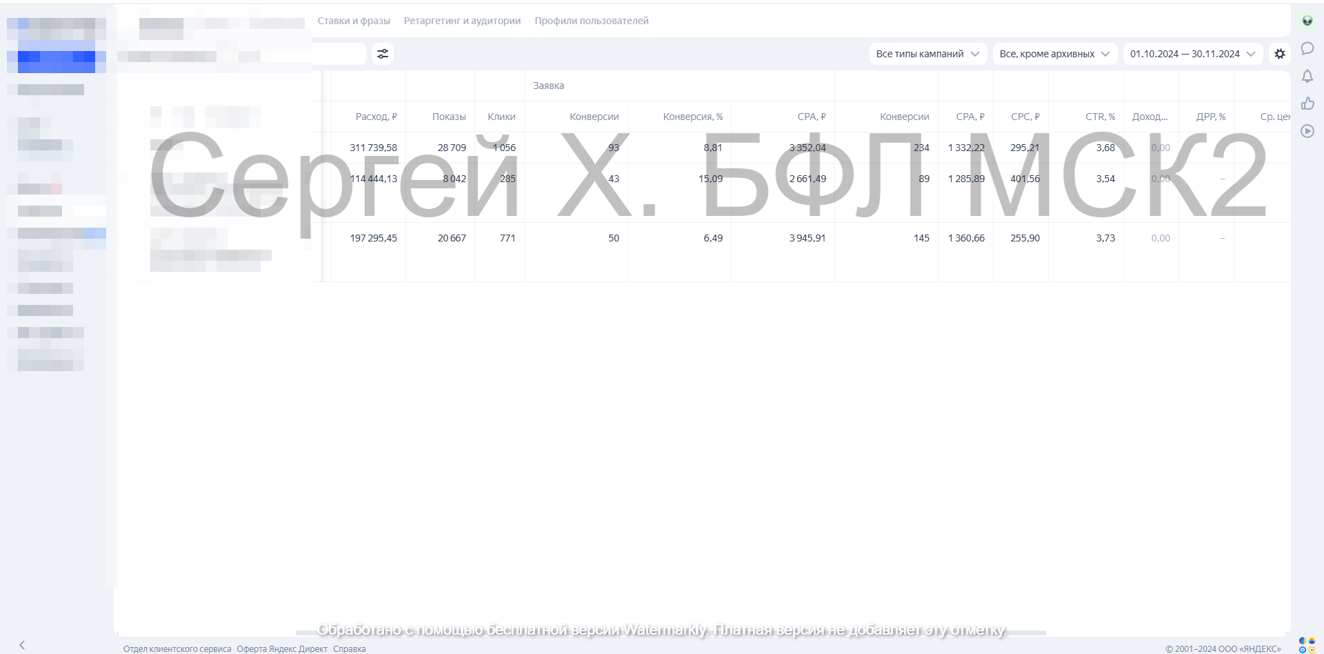Open the filter settings sliders icon
This screenshot has width=1324, height=654.
383,54
